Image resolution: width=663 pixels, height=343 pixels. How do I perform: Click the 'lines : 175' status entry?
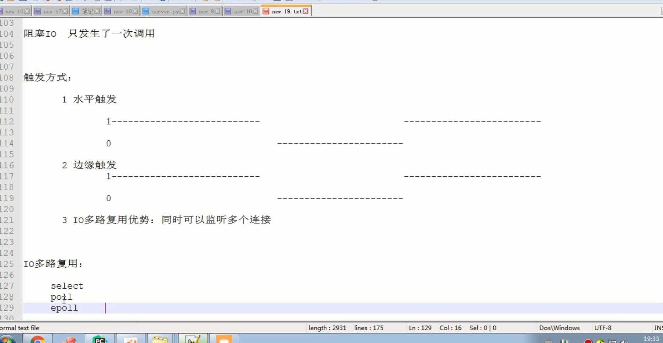click(368, 328)
